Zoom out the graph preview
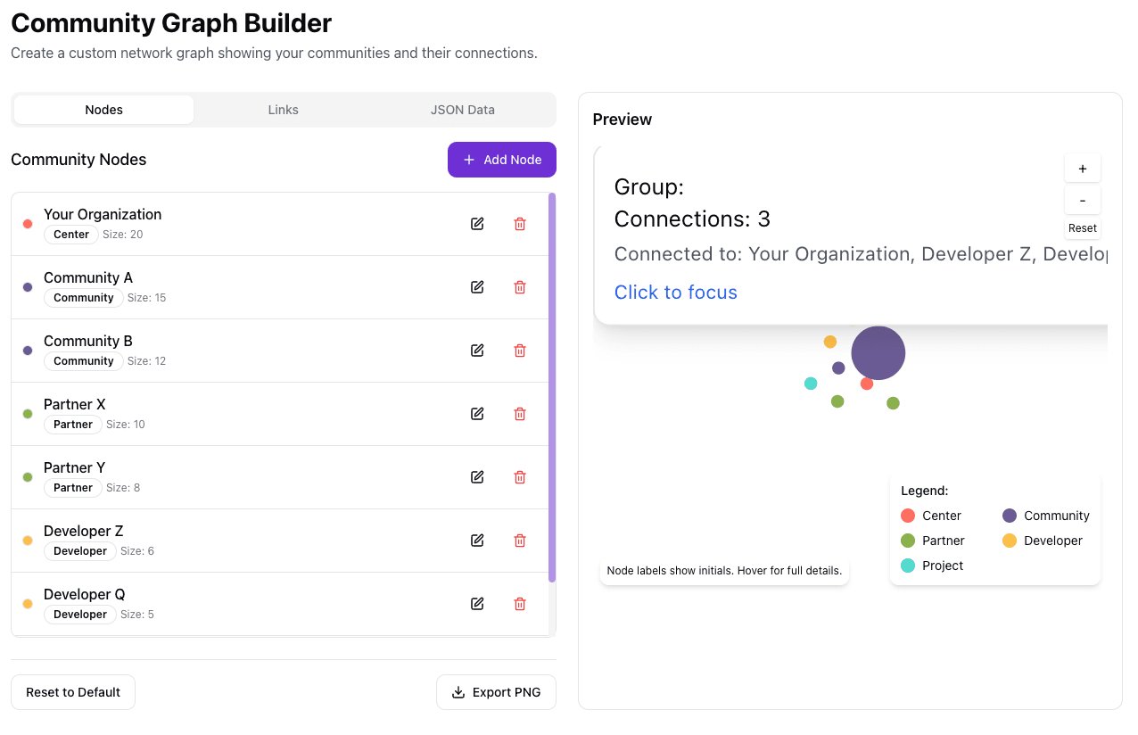Viewport: 1138px width, 735px height. tap(1082, 201)
